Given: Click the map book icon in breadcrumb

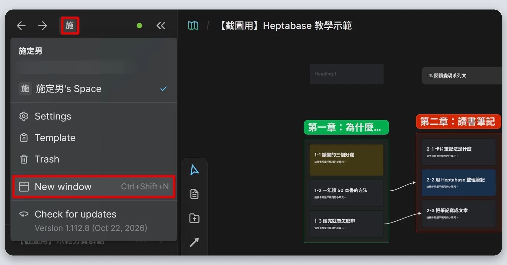Looking at the screenshot, I should pos(193,26).
